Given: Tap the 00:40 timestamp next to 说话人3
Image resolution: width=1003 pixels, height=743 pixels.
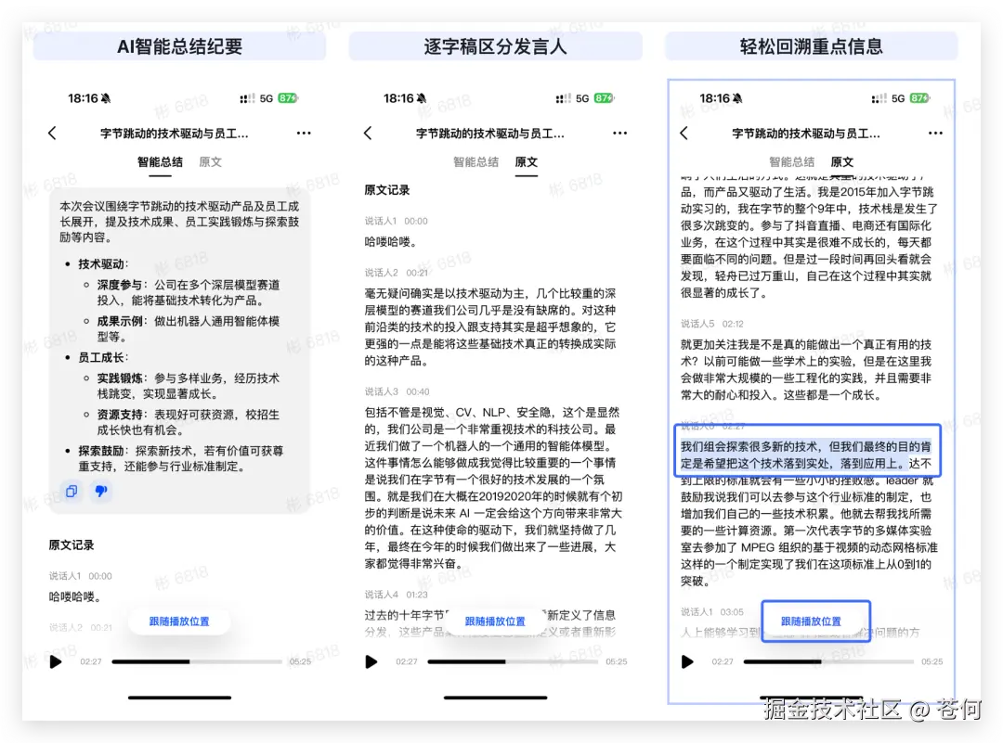Looking at the screenshot, I should point(417,390).
